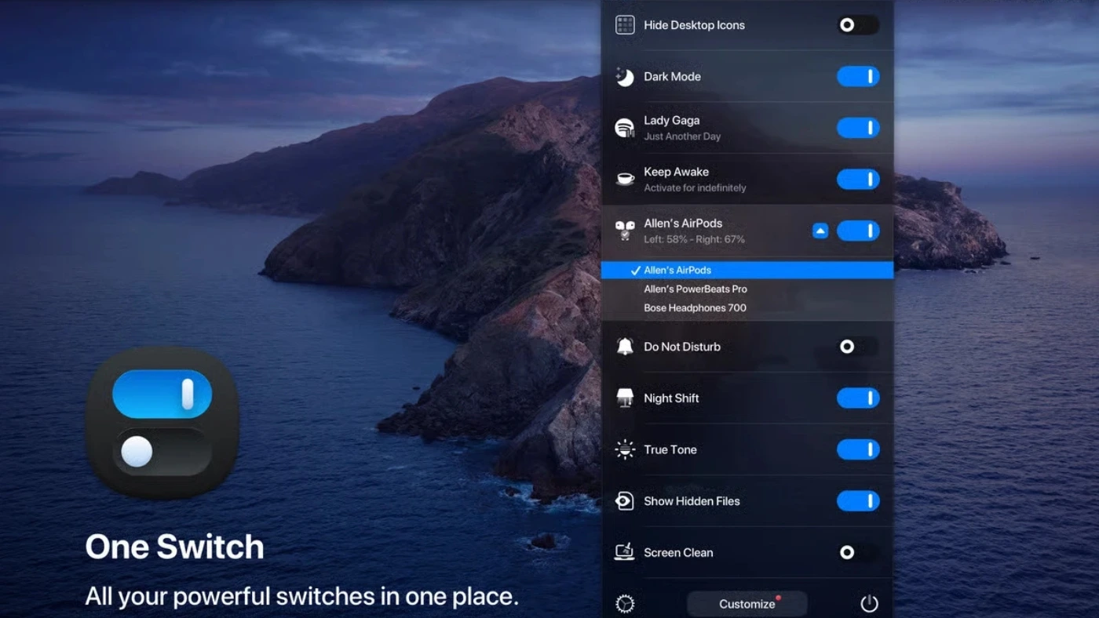Click the Hide Desktop Icons grid icon
Screen dimensions: 1099x618
(625, 25)
